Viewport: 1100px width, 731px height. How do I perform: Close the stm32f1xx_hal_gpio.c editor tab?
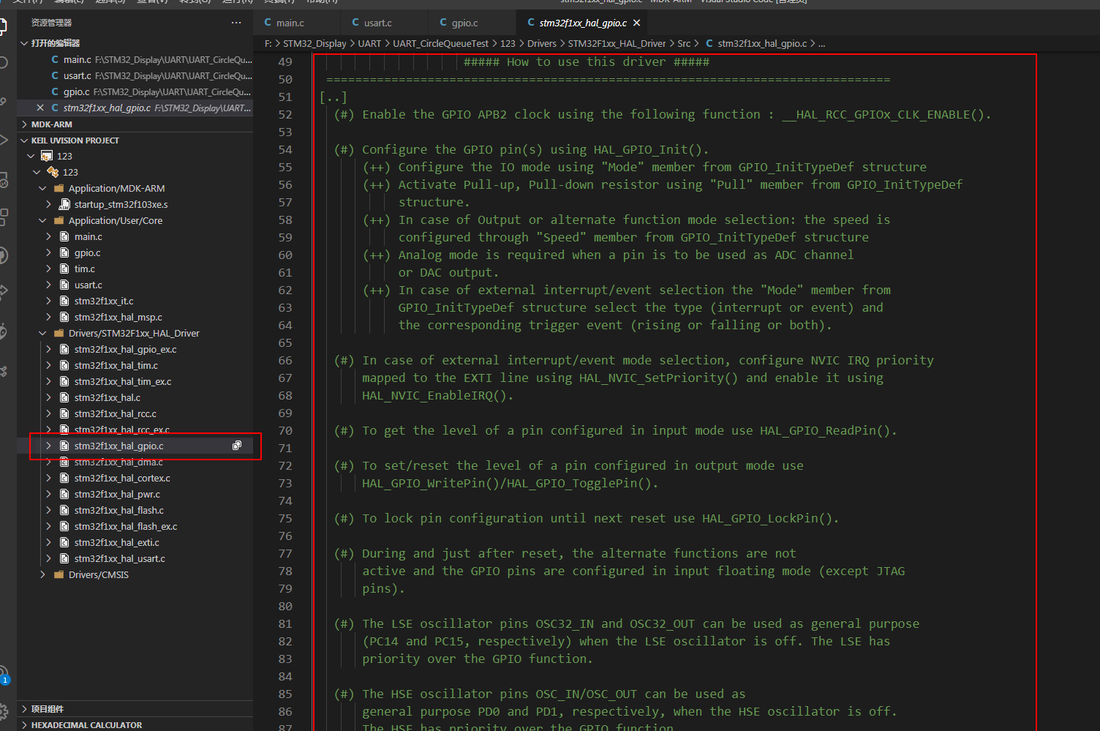click(637, 23)
